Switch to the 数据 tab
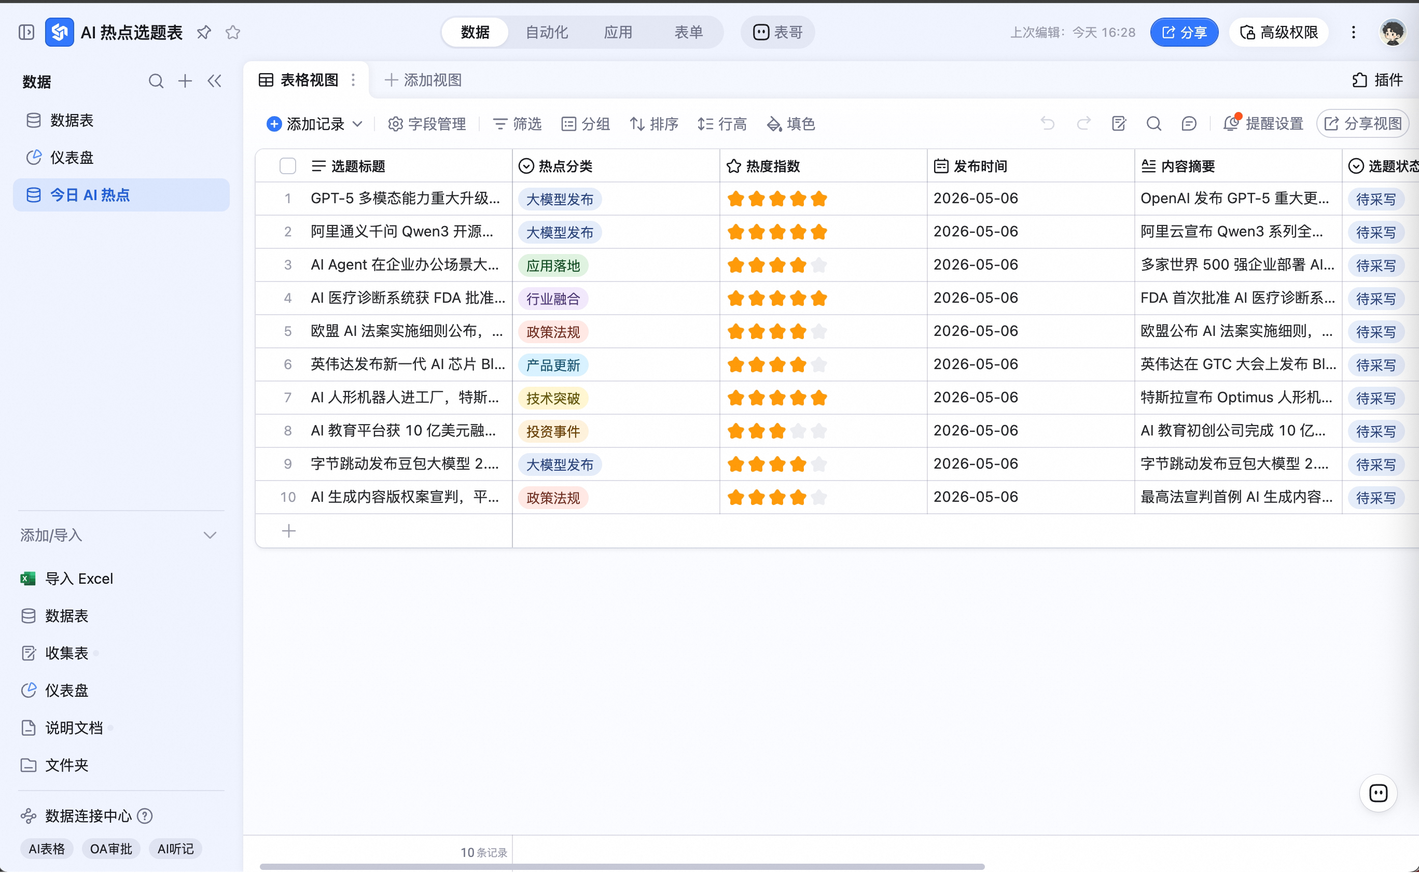Screen dimensions: 1419x873 click(x=475, y=32)
